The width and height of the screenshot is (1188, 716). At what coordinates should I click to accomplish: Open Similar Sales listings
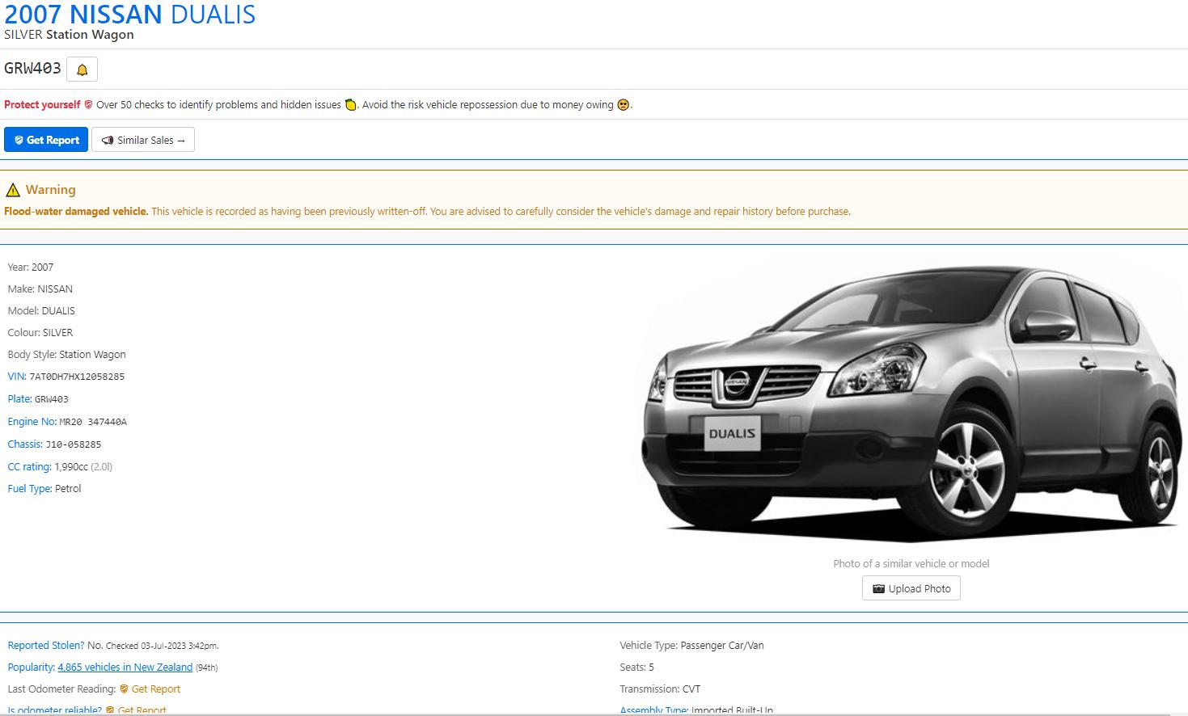(x=143, y=140)
